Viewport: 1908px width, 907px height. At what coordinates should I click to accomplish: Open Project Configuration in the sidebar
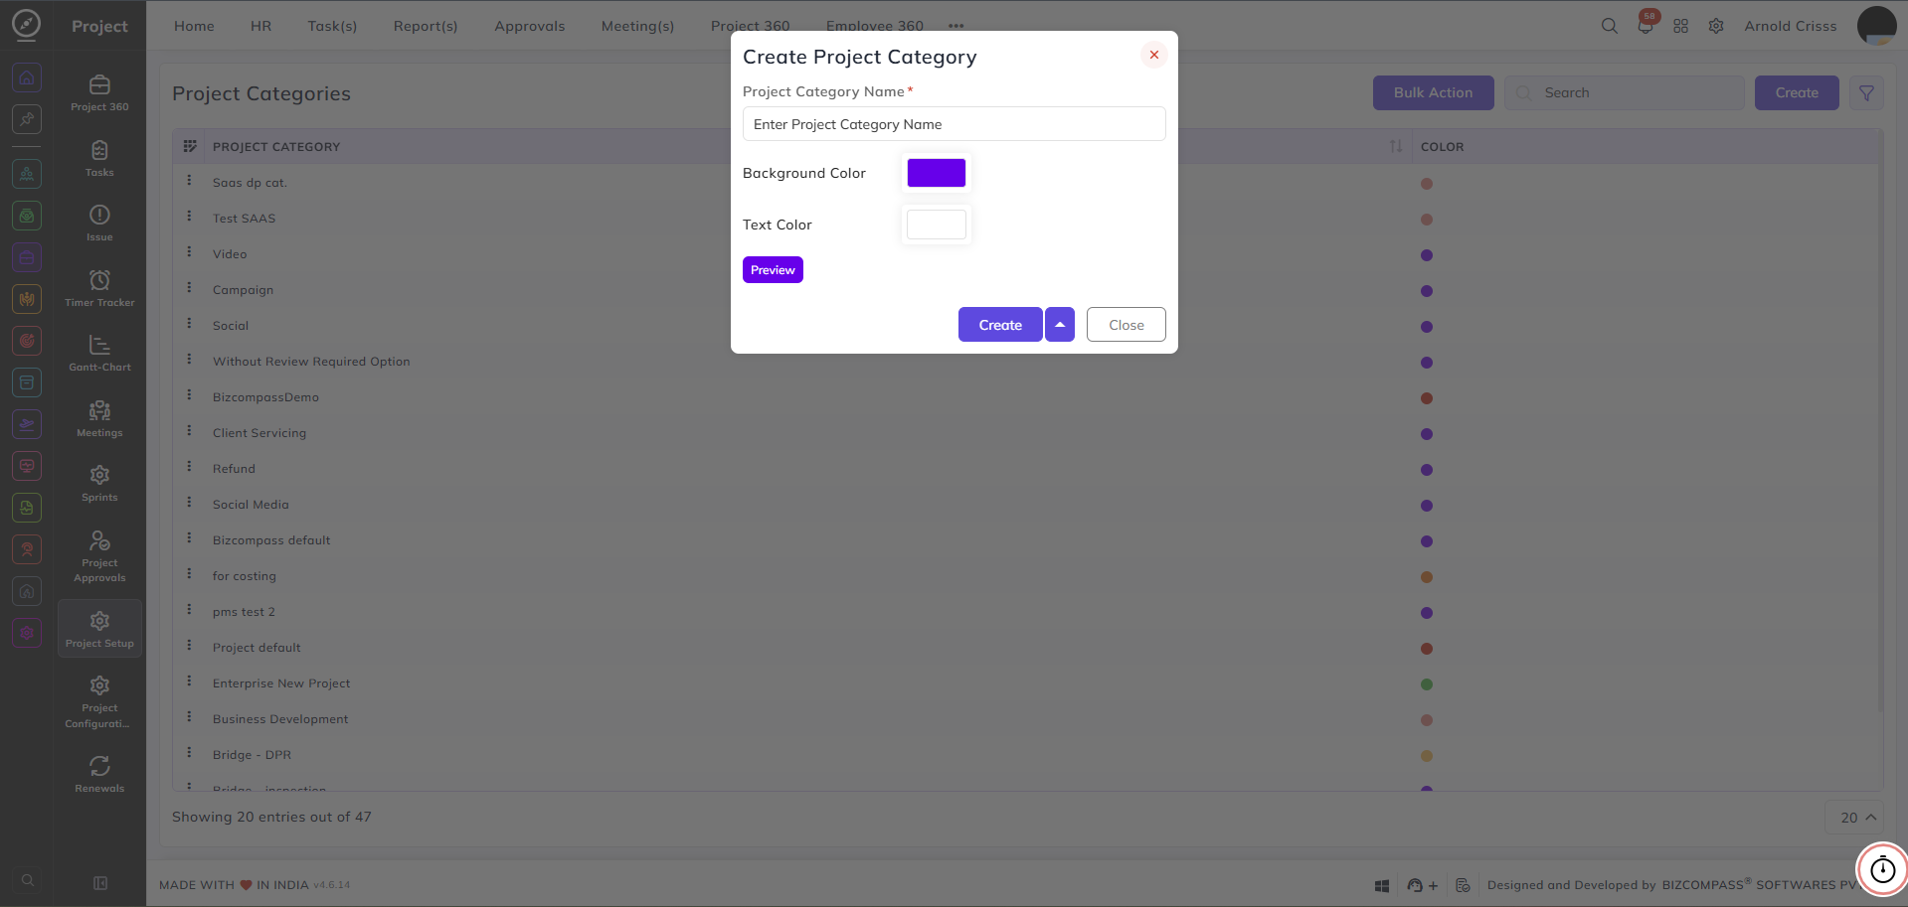(99, 701)
